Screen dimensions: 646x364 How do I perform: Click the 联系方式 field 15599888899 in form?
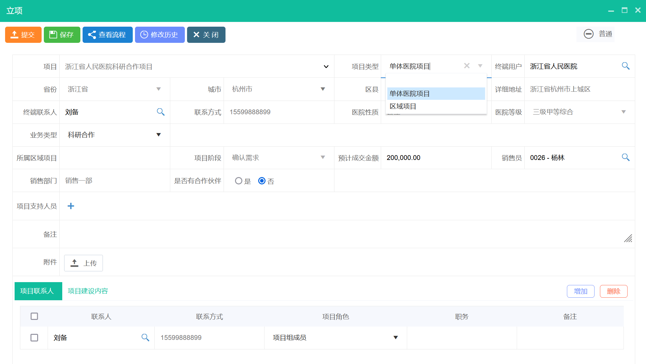279,112
